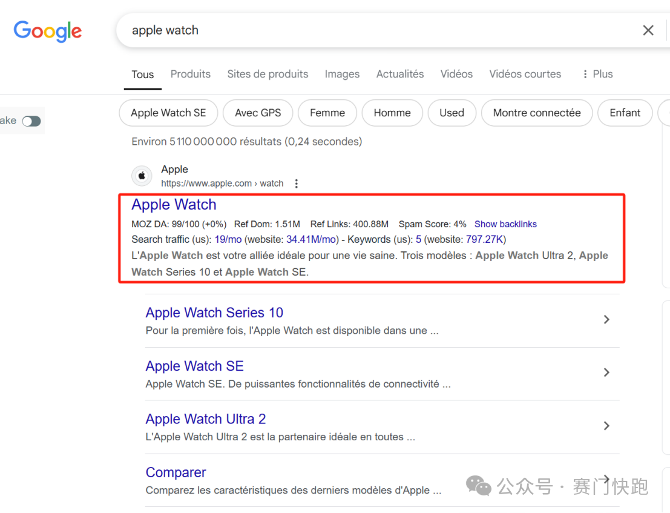Click the snippet De puissantes fonctionnalités de connectivité
Image resolution: width=670 pixels, height=513 pixels.
(x=298, y=384)
